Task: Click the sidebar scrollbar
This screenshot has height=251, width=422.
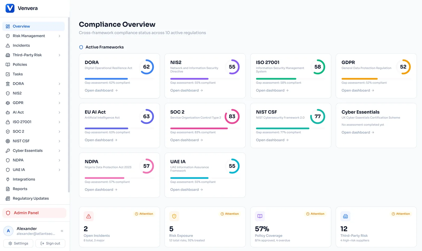Action: 69,105
